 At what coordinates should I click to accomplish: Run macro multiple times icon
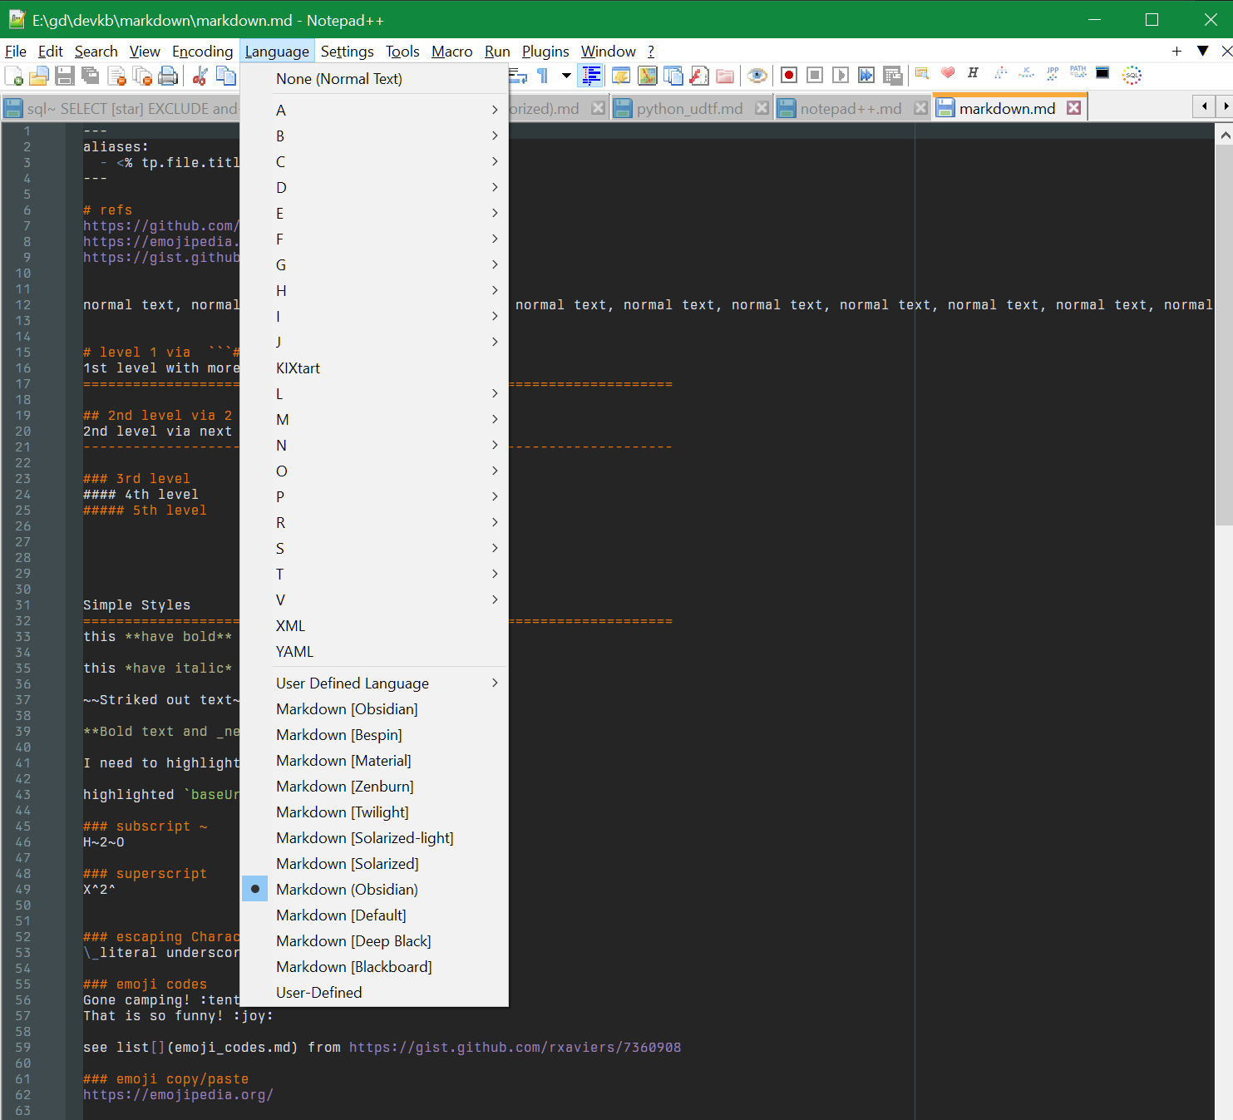[866, 76]
